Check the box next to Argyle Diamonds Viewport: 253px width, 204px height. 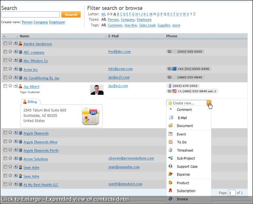click(x=5, y=133)
